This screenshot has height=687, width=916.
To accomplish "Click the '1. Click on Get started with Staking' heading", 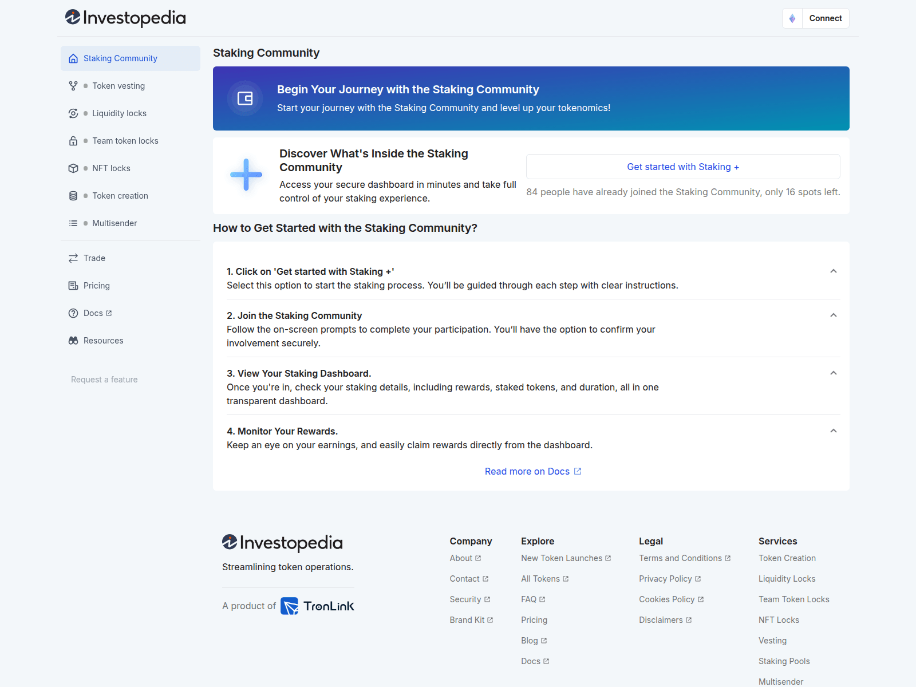I will tap(310, 271).
